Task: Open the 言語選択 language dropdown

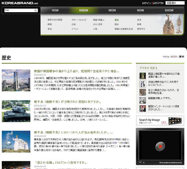Action: (175, 3)
